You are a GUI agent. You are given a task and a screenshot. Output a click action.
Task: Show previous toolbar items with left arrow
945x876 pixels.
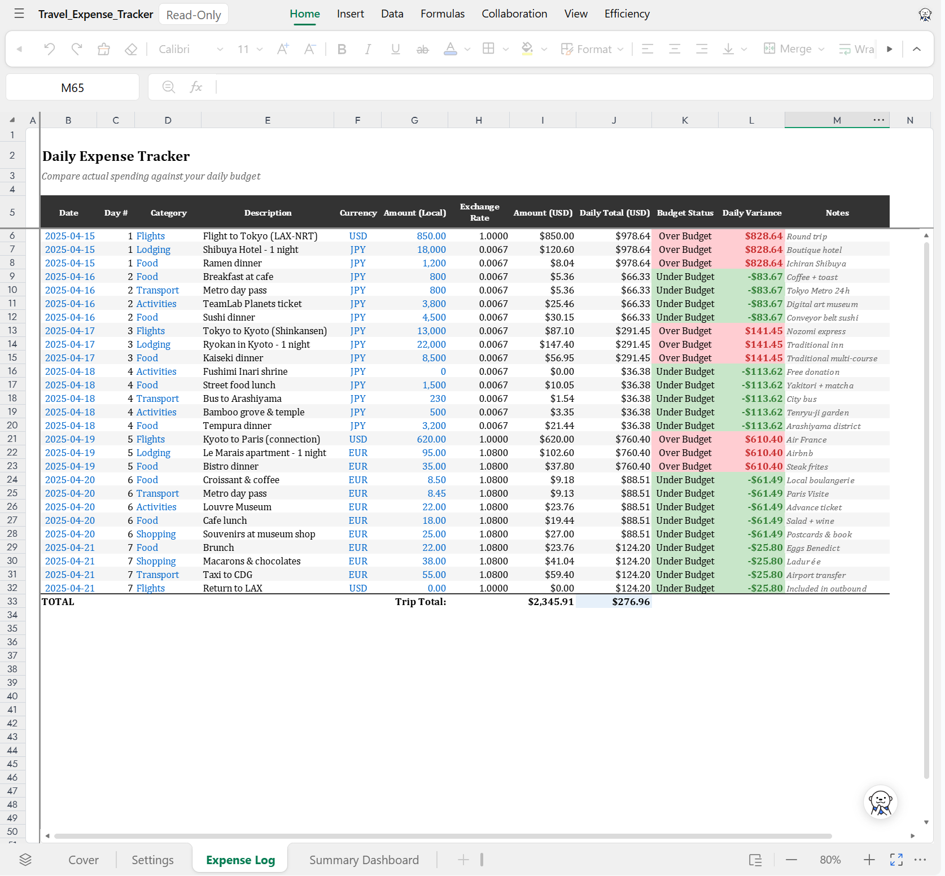coord(19,49)
